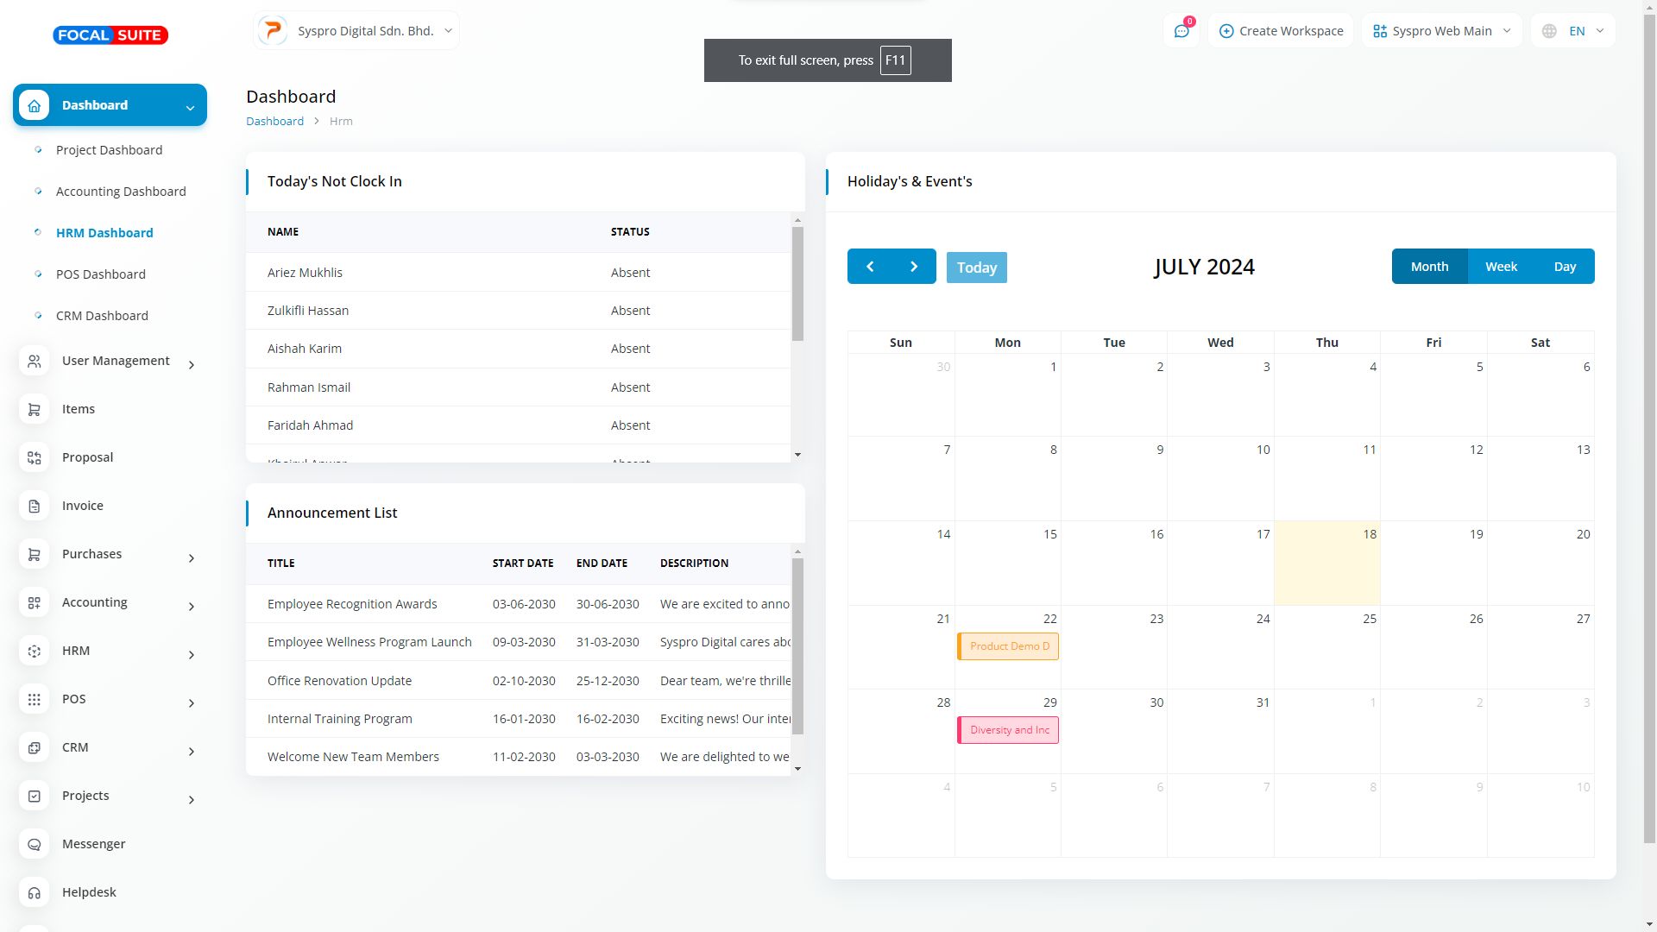
Task: Switch calendar to Week view
Action: (1501, 267)
